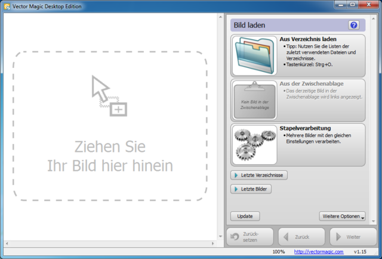The image size is (382, 259).
Task: Click the 100% zoom value in status bar
Action: [279, 252]
